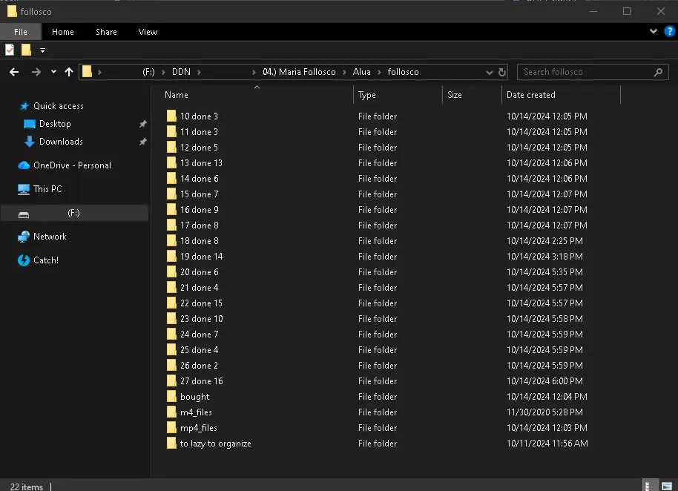
Task: Select the folder icon of 14 done 6
Action: coord(171,178)
